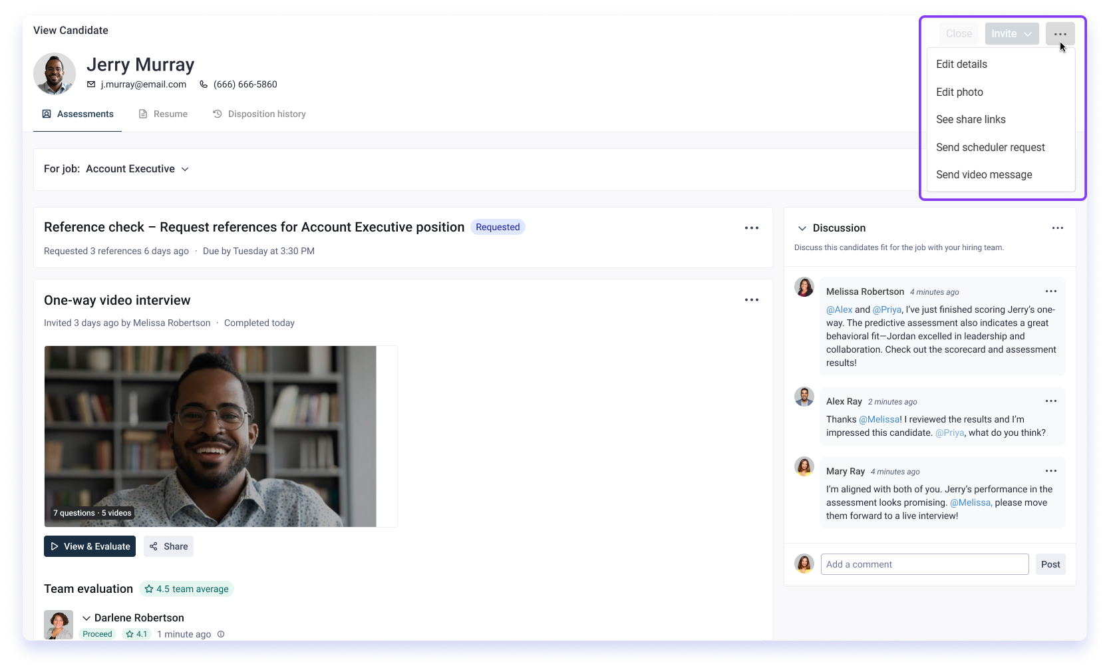Screen dimensions: 1109x666
Task: Click the @Melissa mention in Alex Ray's comment
Action: (879, 419)
